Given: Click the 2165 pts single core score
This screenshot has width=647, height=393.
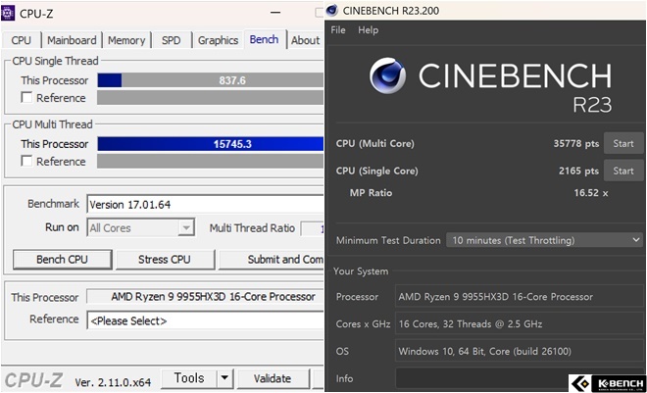Looking at the screenshot, I should pos(578,171).
